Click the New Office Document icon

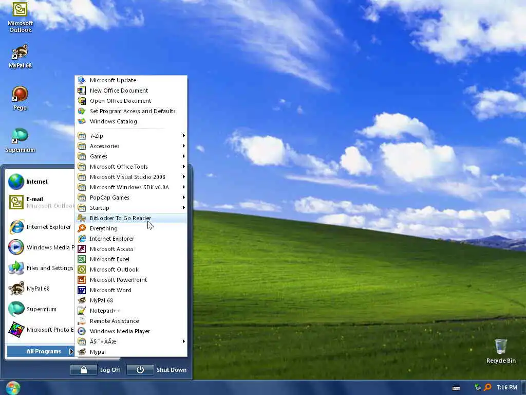click(x=82, y=91)
